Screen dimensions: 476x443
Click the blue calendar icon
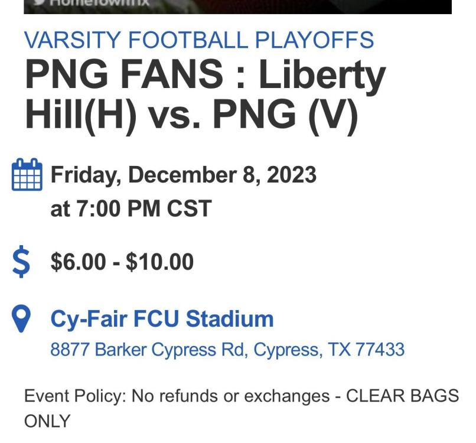[x=27, y=174]
